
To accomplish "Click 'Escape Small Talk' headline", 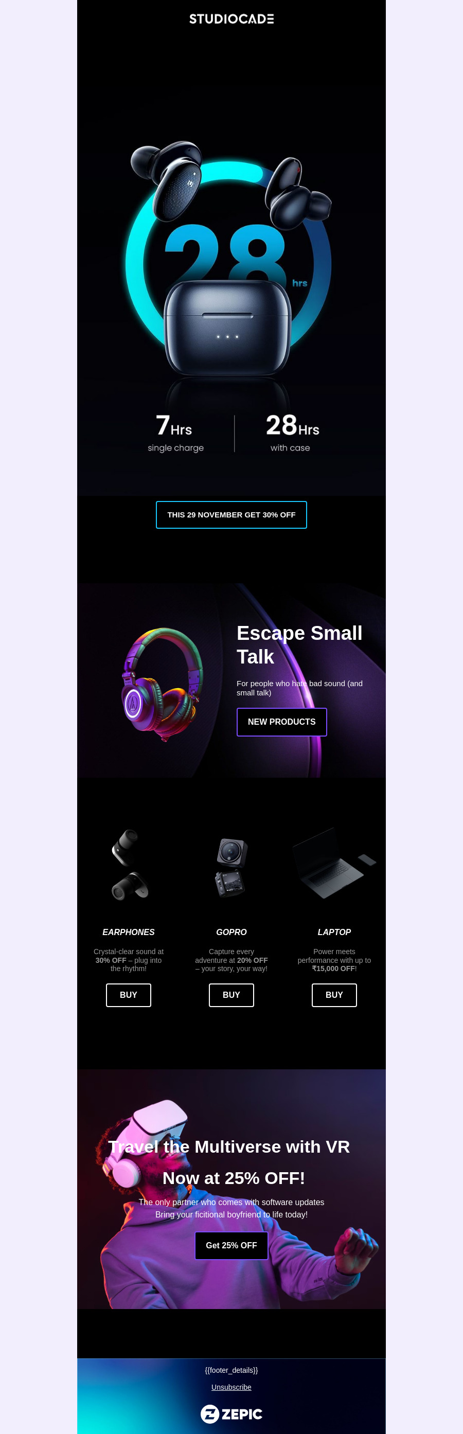I will coord(299,644).
